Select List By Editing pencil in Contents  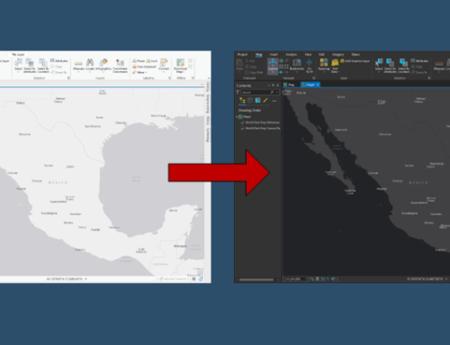pyautogui.click(x=265, y=101)
